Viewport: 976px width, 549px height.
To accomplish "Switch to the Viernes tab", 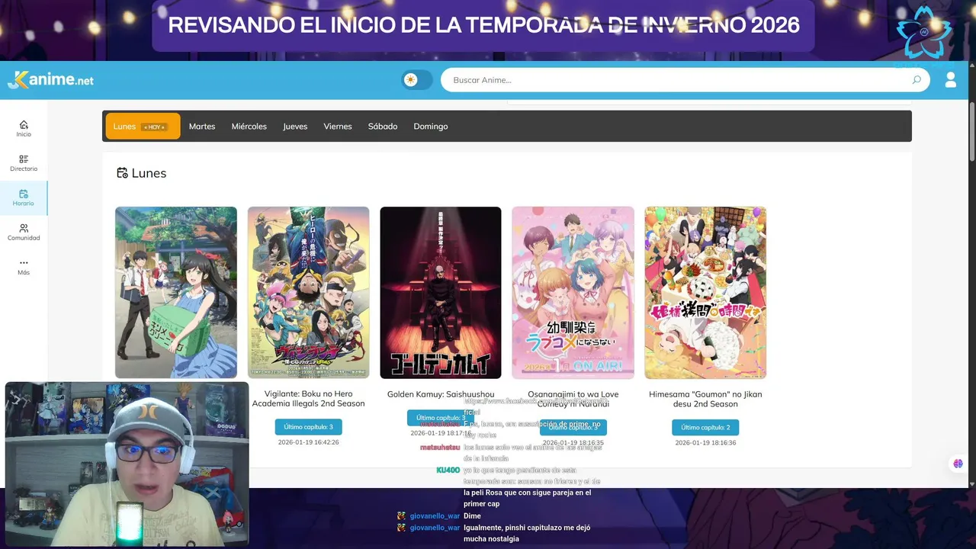I will tap(338, 127).
